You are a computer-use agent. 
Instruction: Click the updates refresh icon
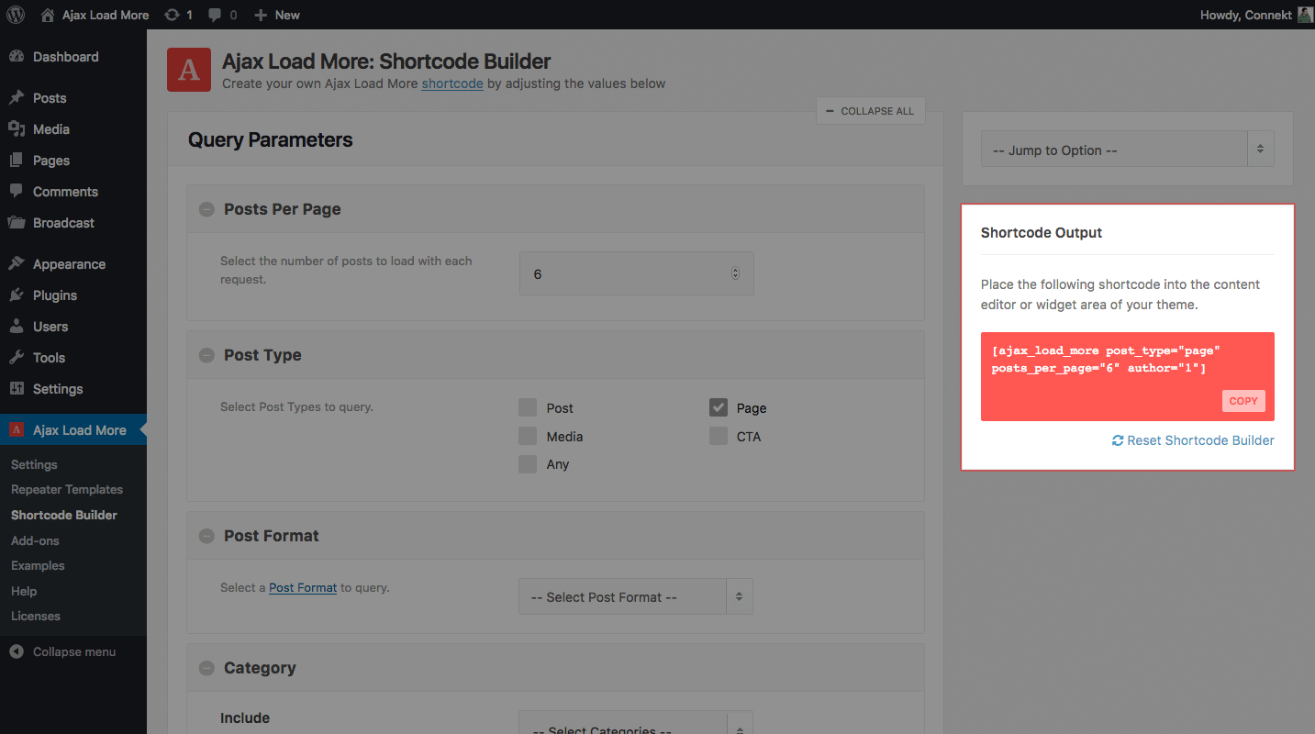(172, 15)
